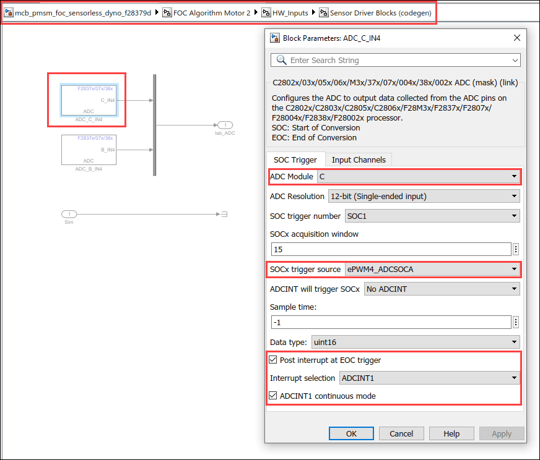Click the Help button

click(x=451, y=433)
